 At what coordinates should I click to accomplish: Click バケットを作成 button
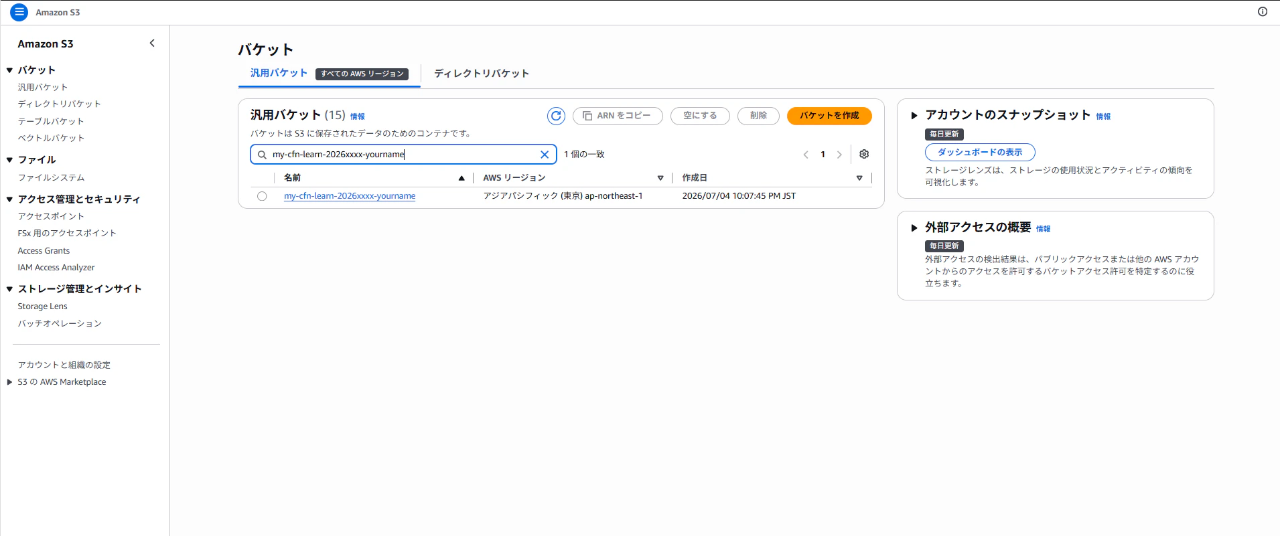coord(829,116)
